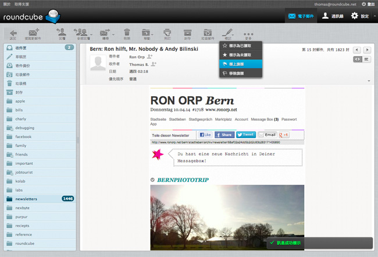Click the back arrow toolbar icon
This screenshot has width=378, height=257.
tap(13, 34)
